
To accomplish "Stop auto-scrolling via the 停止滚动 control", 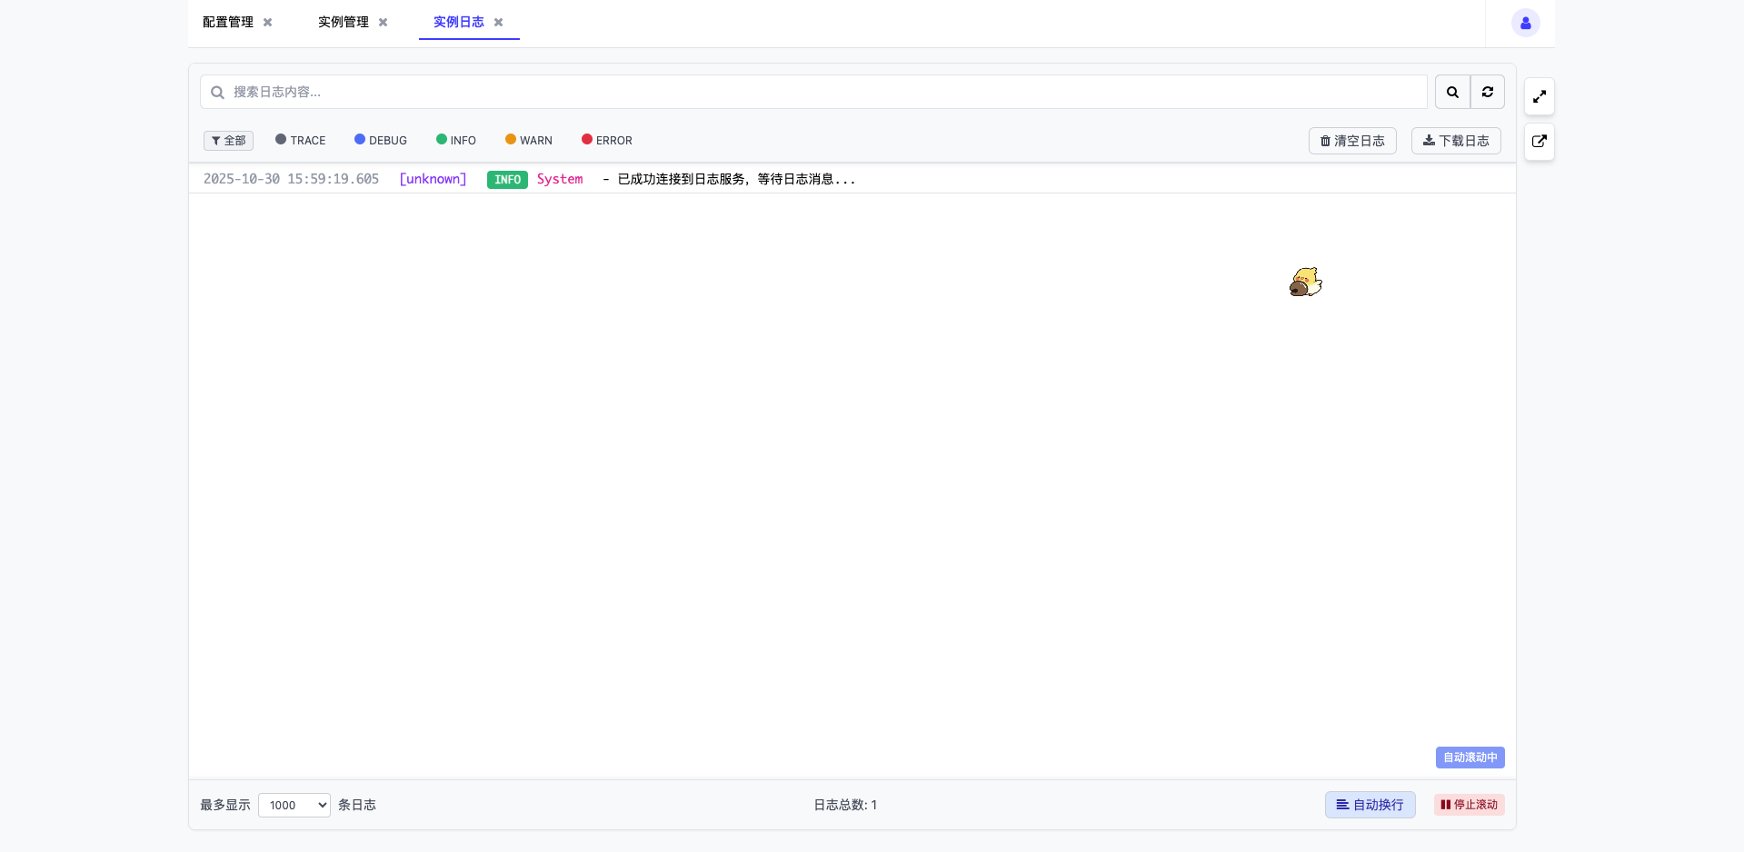I will pyautogui.click(x=1468, y=805).
